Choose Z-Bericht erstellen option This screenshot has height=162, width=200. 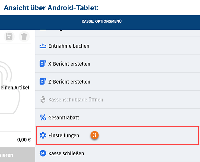tap(117, 82)
